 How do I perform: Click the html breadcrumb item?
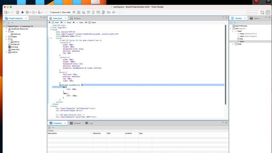click(55, 23)
